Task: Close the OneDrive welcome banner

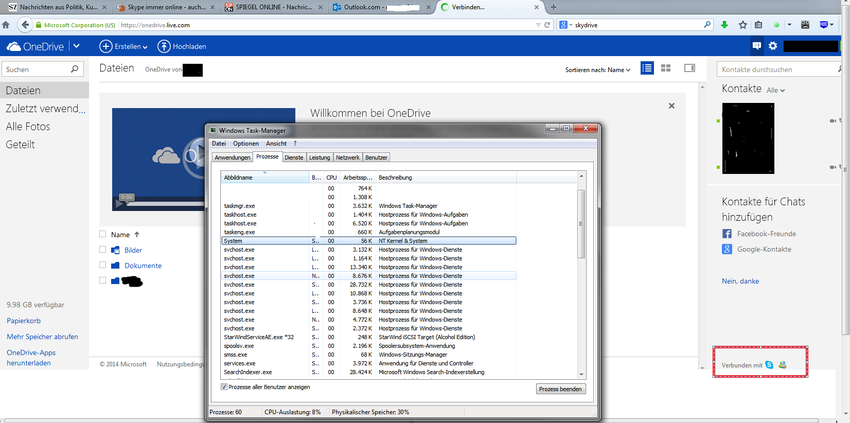Action: coord(671,105)
